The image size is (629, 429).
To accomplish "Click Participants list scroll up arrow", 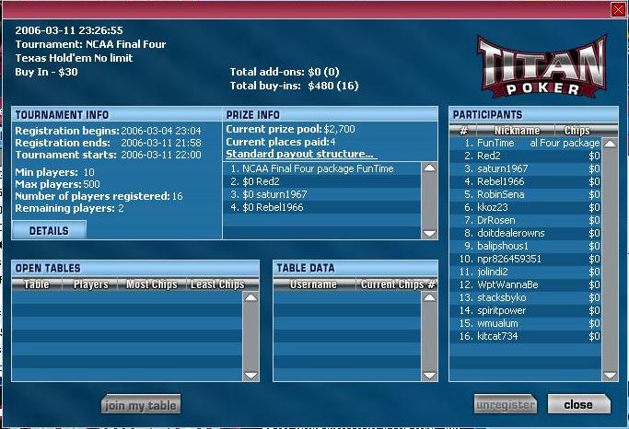I will [610, 144].
